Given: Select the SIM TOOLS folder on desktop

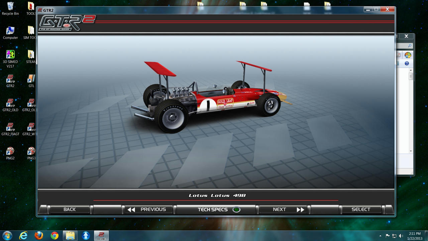Looking at the screenshot, I should pos(30,33).
